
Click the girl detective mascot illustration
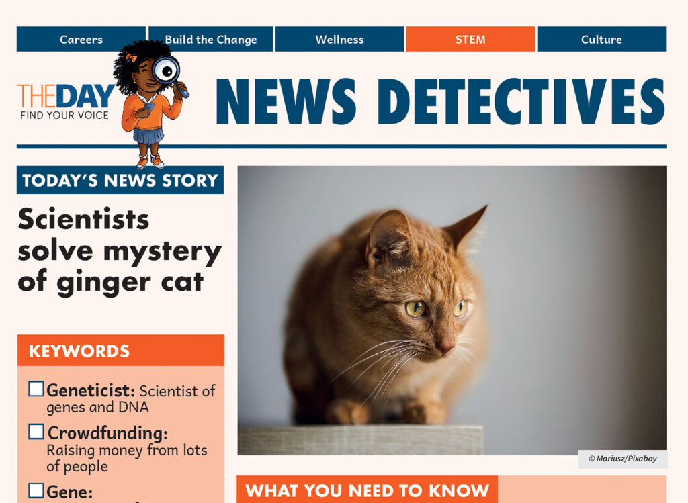click(x=149, y=104)
